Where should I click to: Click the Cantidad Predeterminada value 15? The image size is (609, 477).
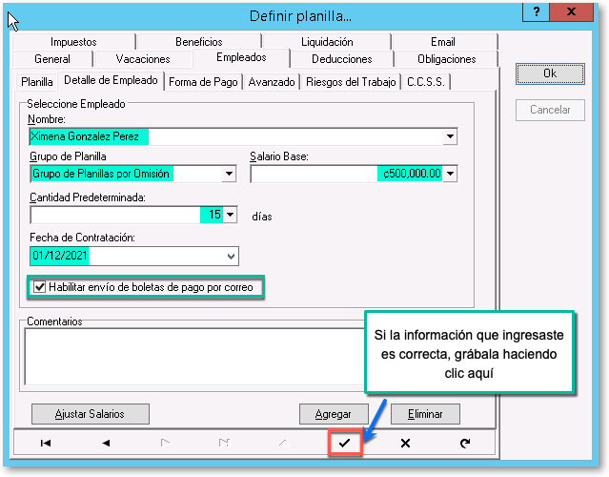(214, 215)
